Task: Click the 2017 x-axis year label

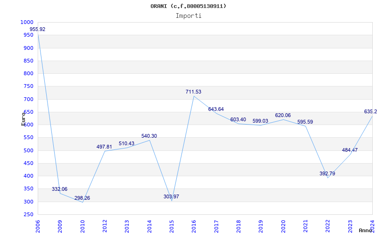Action: pos(216,227)
